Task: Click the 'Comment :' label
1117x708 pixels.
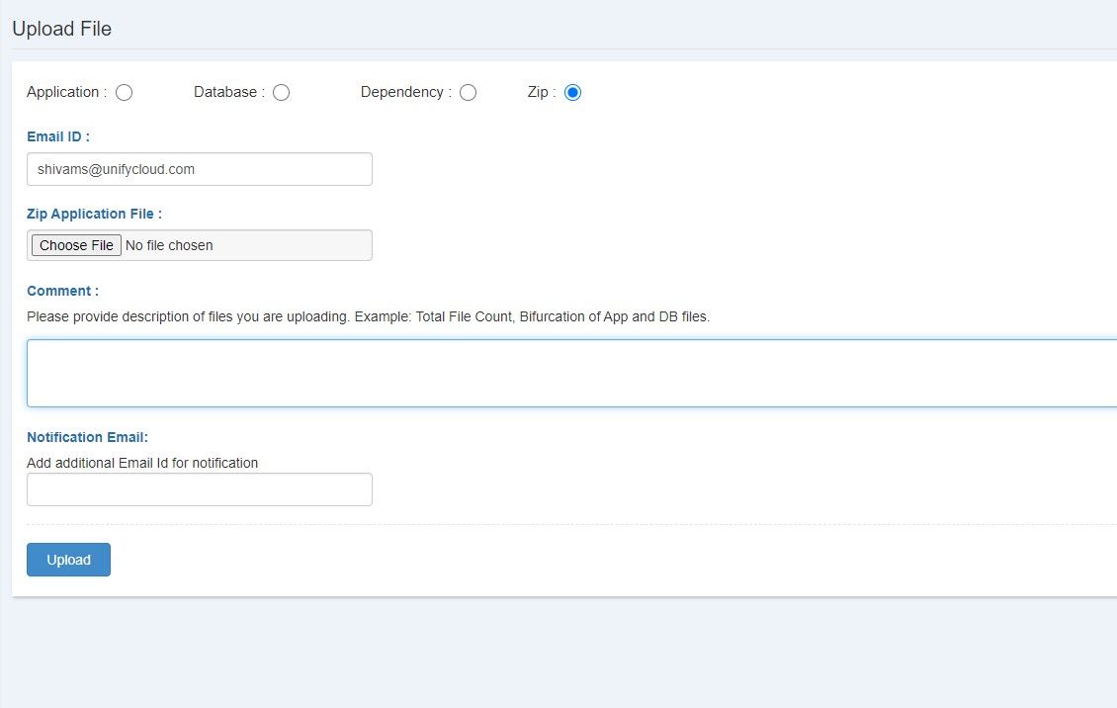Action: point(62,291)
